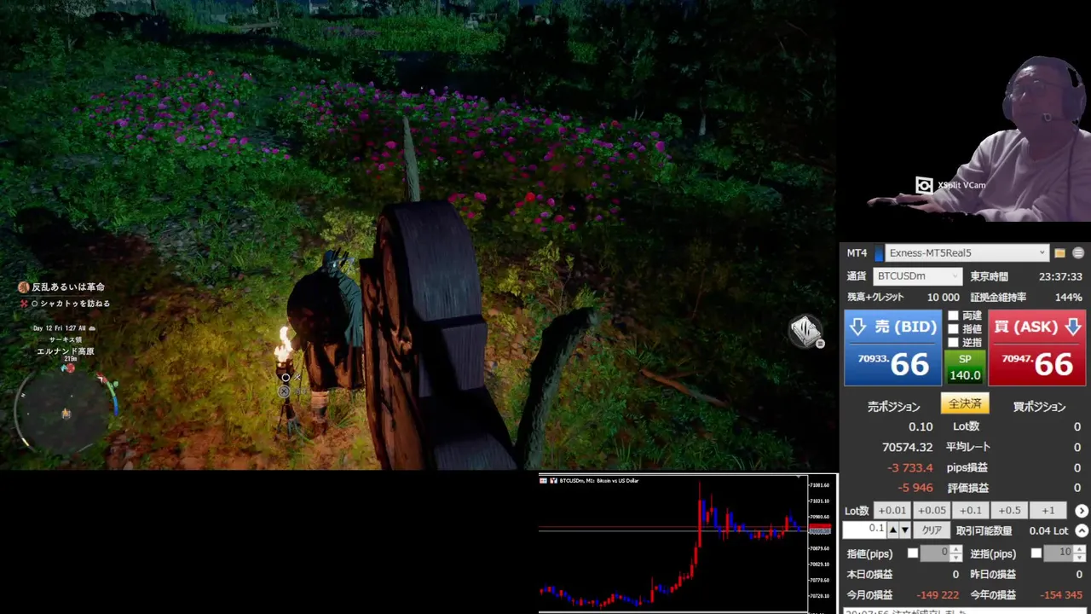
Task: Add +0.05 to the lot size
Action: pos(931,511)
